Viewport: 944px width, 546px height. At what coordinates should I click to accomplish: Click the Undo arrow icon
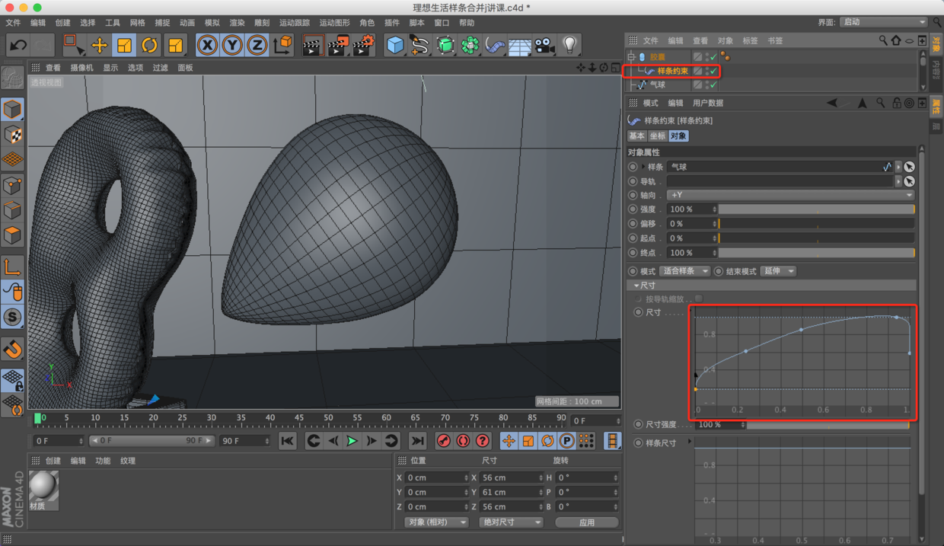click(18, 46)
